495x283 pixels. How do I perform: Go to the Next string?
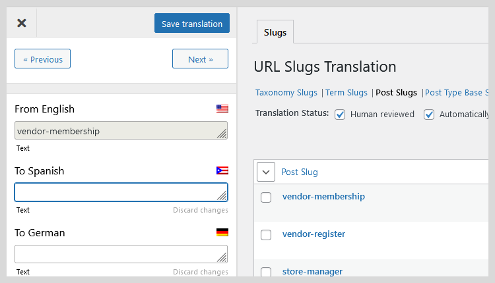[200, 59]
